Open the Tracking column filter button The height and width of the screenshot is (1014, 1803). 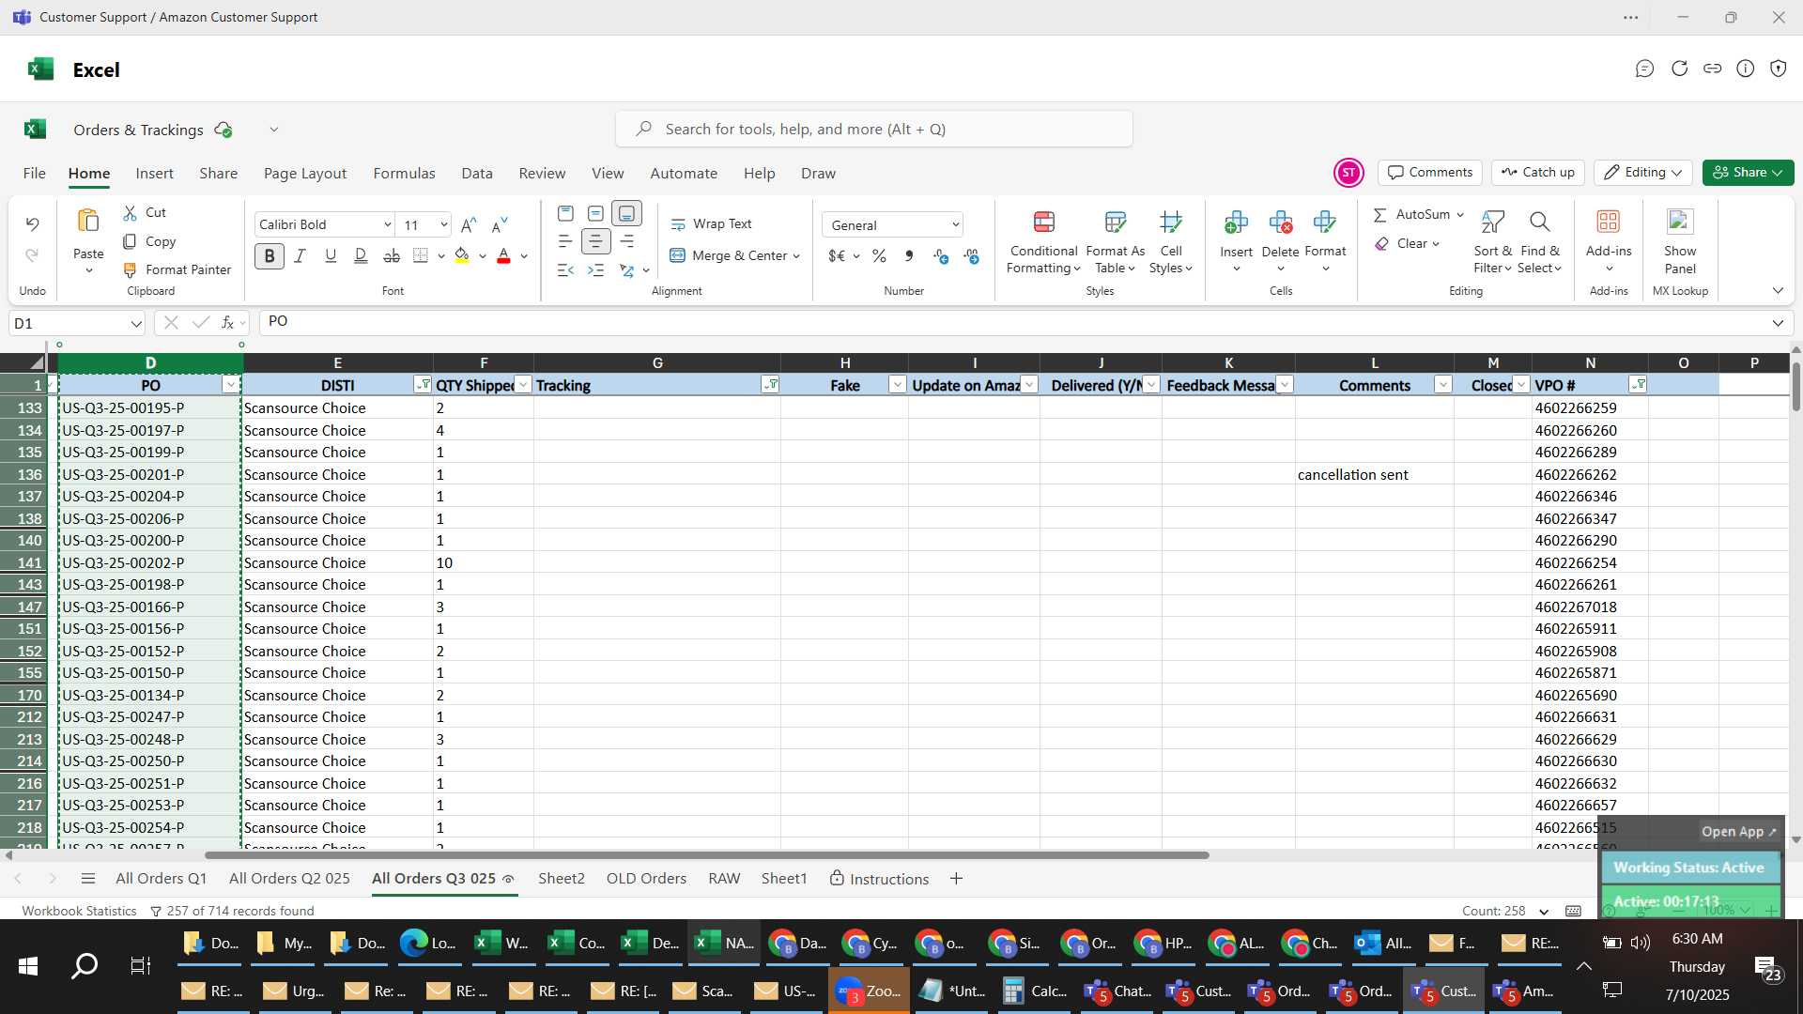coord(770,385)
